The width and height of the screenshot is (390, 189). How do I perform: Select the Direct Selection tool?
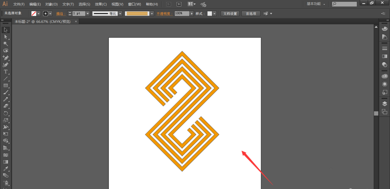click(x=6, y=37)
